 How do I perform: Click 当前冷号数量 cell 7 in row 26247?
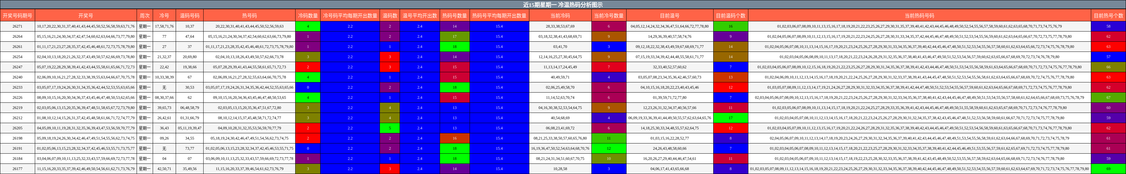click(x=608, y=67)
